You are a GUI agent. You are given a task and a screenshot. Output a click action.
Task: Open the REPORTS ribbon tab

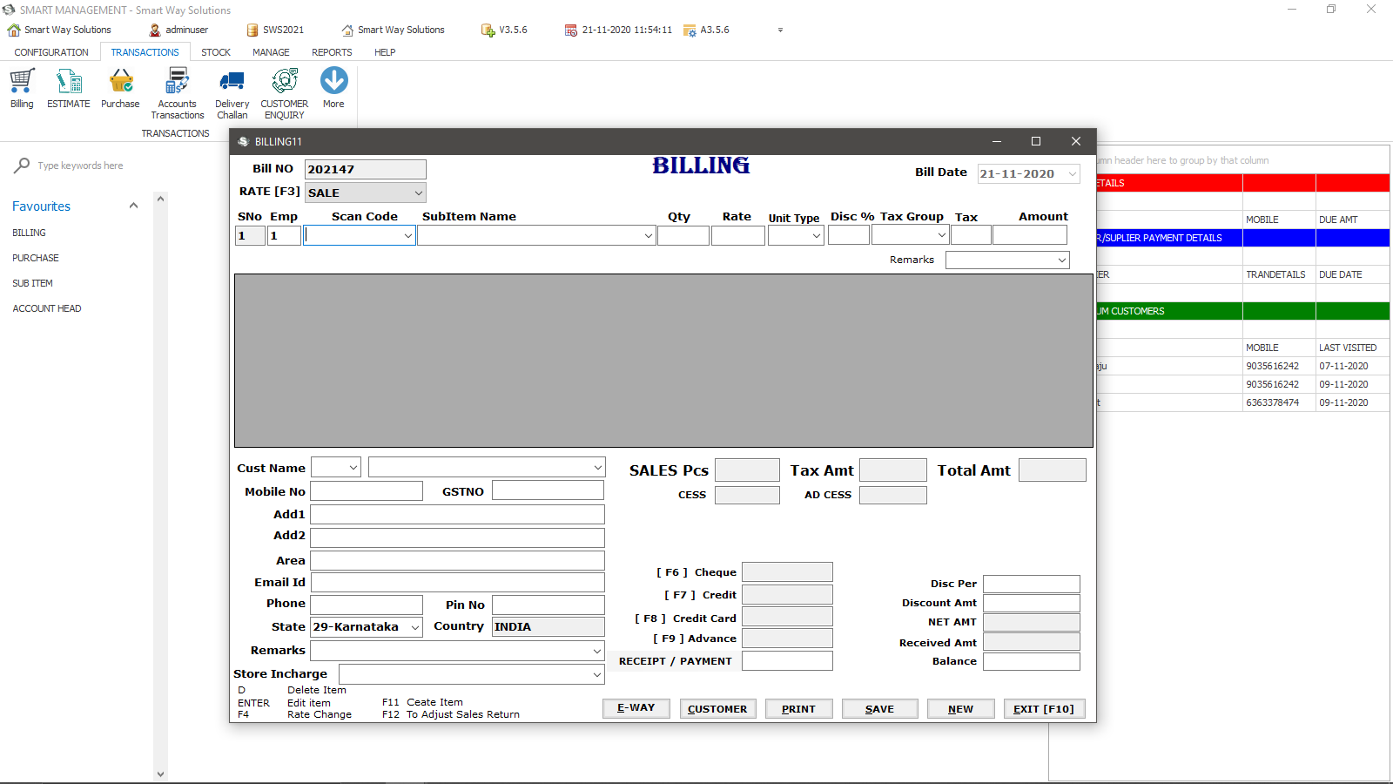332,52
